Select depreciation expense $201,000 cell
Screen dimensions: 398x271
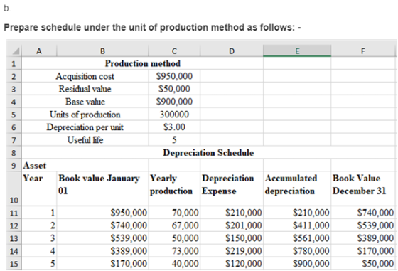232,225
